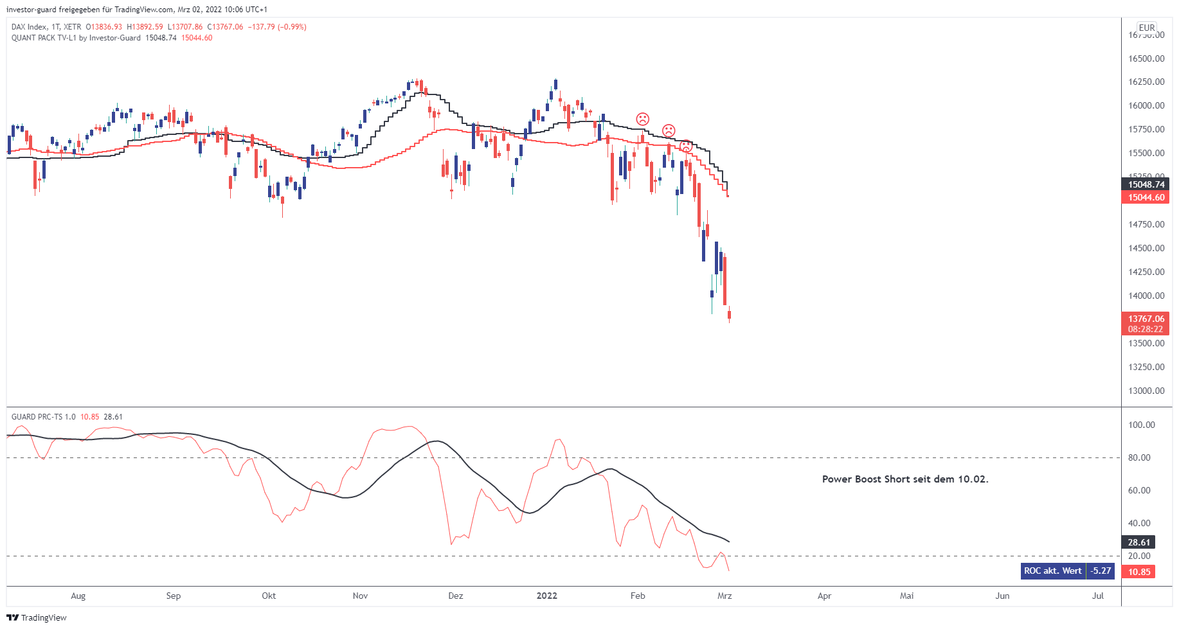Image resolution: width=1179 pixels, height=629 pixels.
Task: Click the leftmost sad face marker
Action: pos(642,119)
